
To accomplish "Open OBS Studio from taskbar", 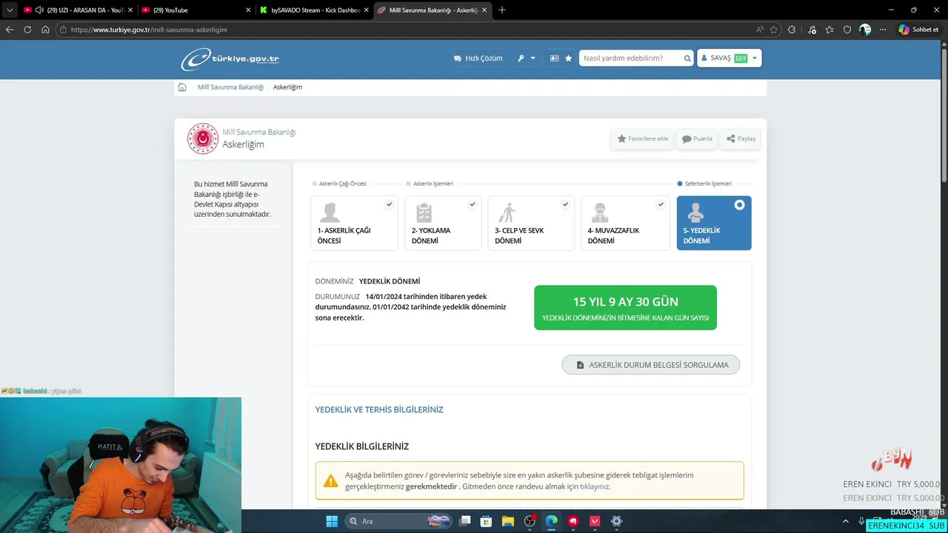I will (x=530, y=521).
